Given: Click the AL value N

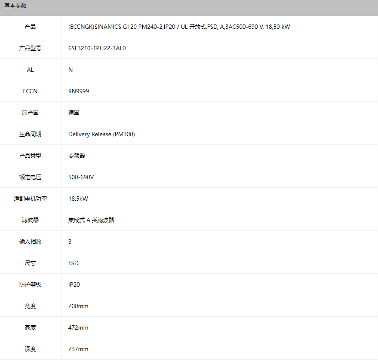Looking at the screenshot, I should click(71, 70).
